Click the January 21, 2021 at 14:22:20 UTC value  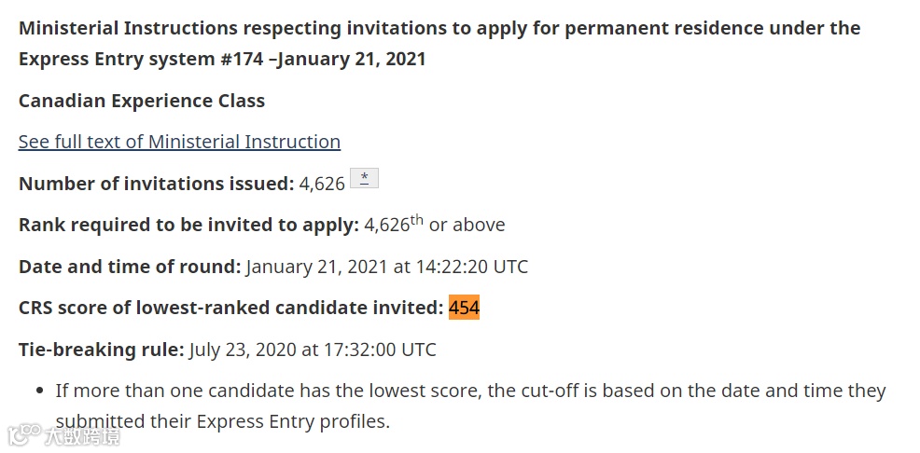pyautogui.click(x=387, y=267)
